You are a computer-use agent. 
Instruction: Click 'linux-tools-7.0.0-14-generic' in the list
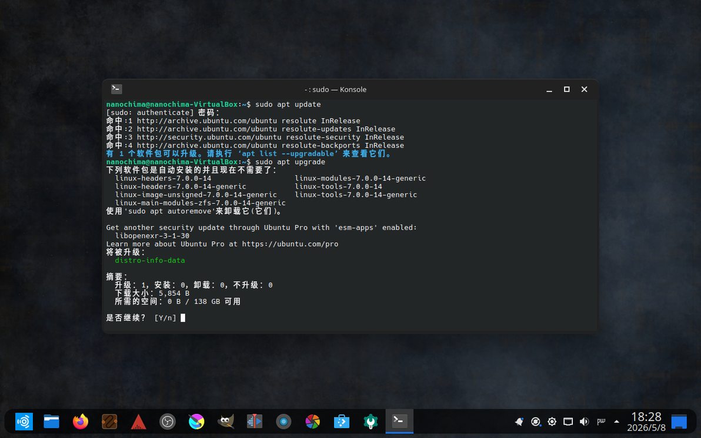pos(356,195)
